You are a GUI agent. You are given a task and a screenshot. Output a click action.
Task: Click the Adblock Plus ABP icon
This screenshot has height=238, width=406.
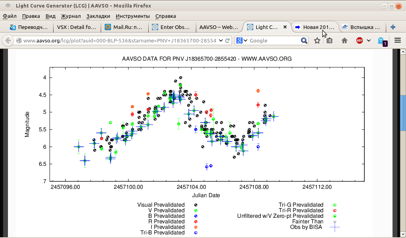click(x=360, y=40)
